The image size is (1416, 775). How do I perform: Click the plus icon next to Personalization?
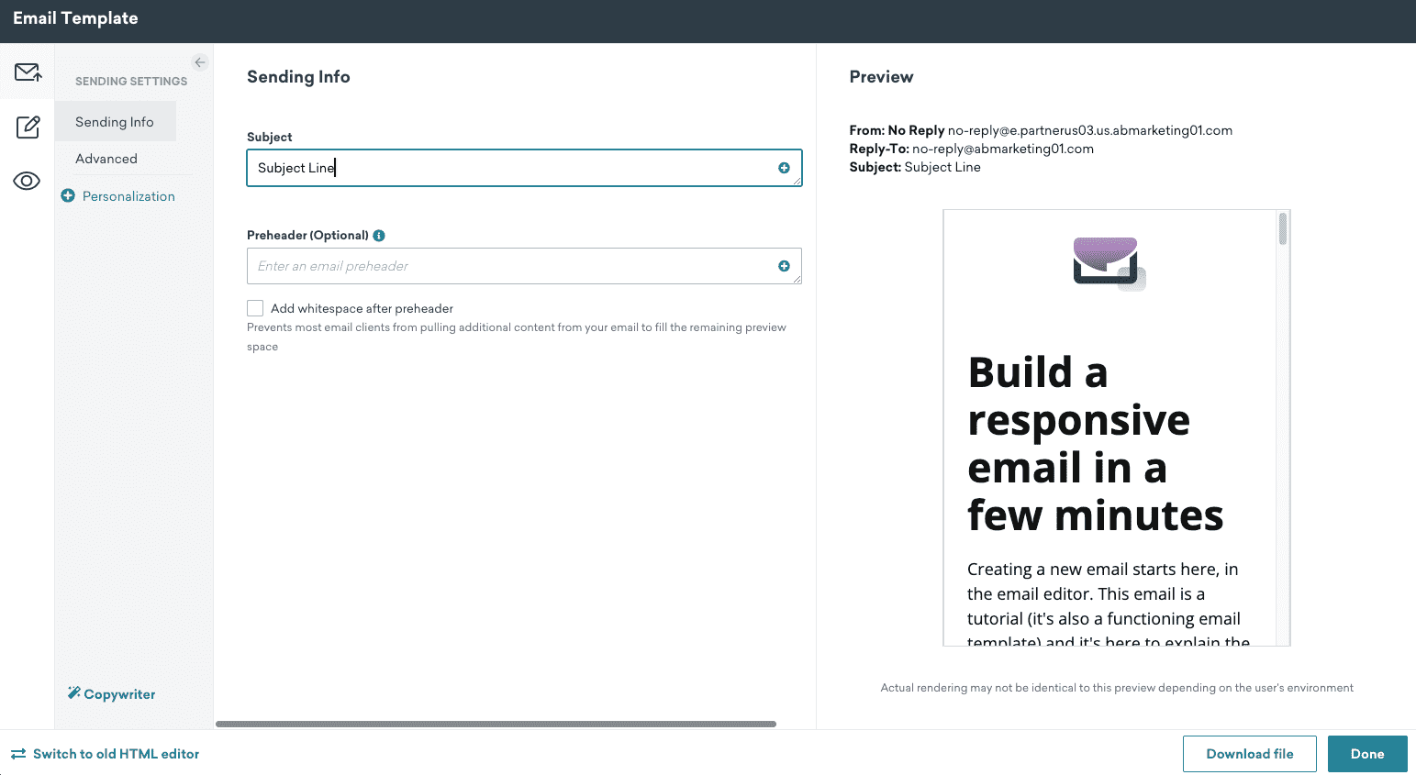click(x=68, y=195)
